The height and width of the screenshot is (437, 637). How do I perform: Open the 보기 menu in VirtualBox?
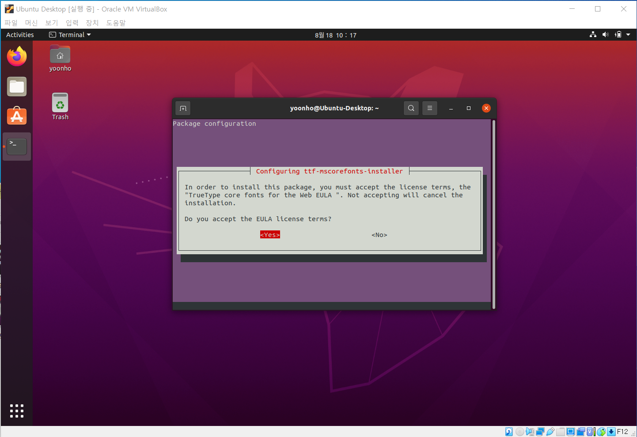coord(52,23)
